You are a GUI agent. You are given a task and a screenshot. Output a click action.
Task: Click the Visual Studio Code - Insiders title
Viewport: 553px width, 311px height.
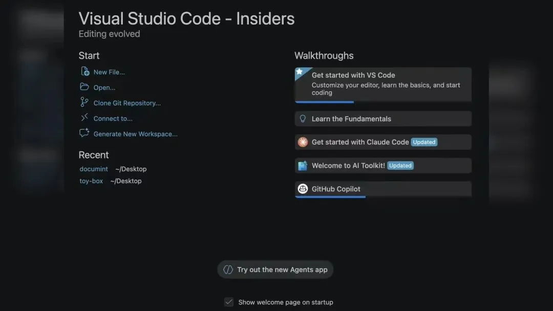click(186, 18)
